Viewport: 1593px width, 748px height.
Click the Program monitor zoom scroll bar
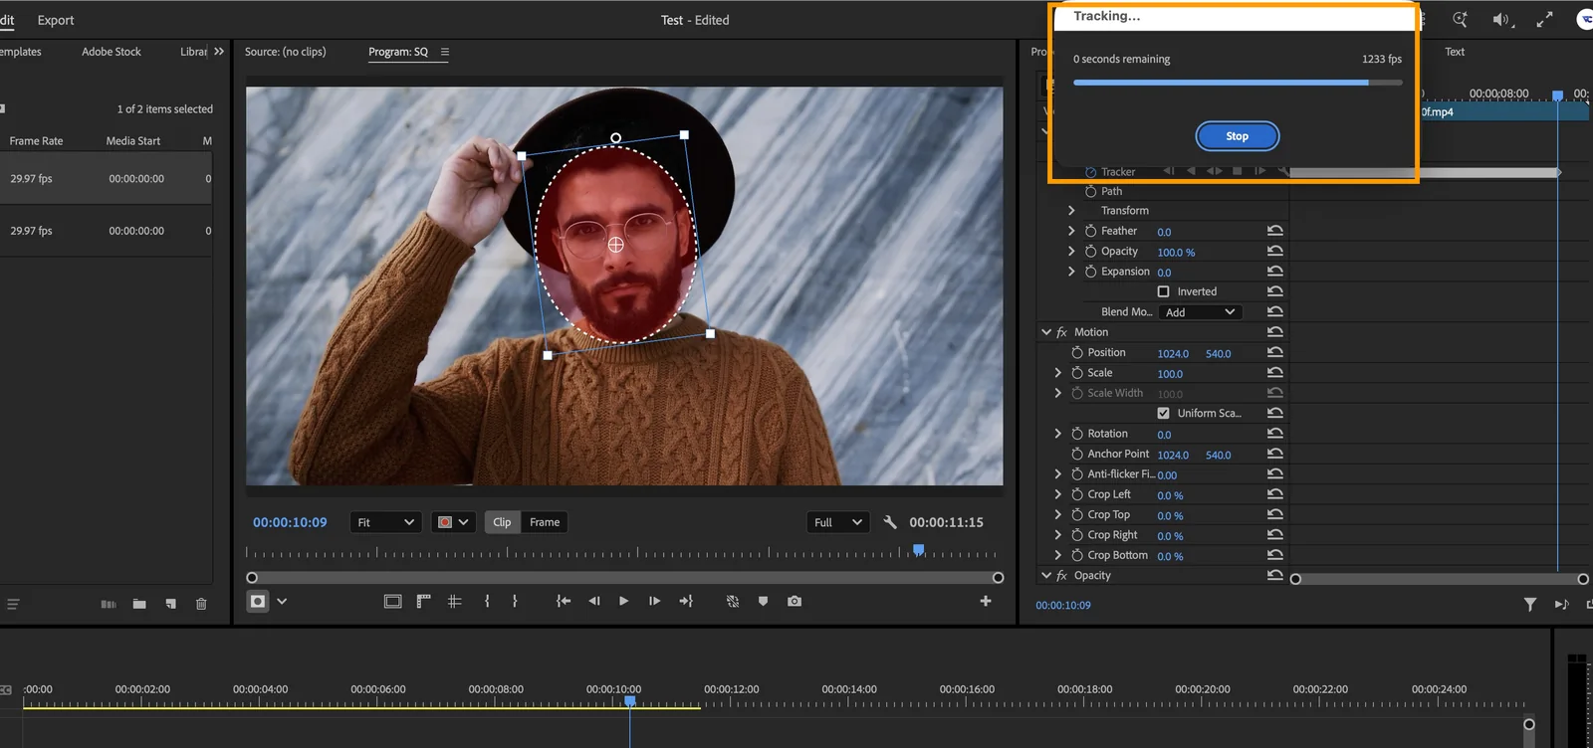pos(624,578)
